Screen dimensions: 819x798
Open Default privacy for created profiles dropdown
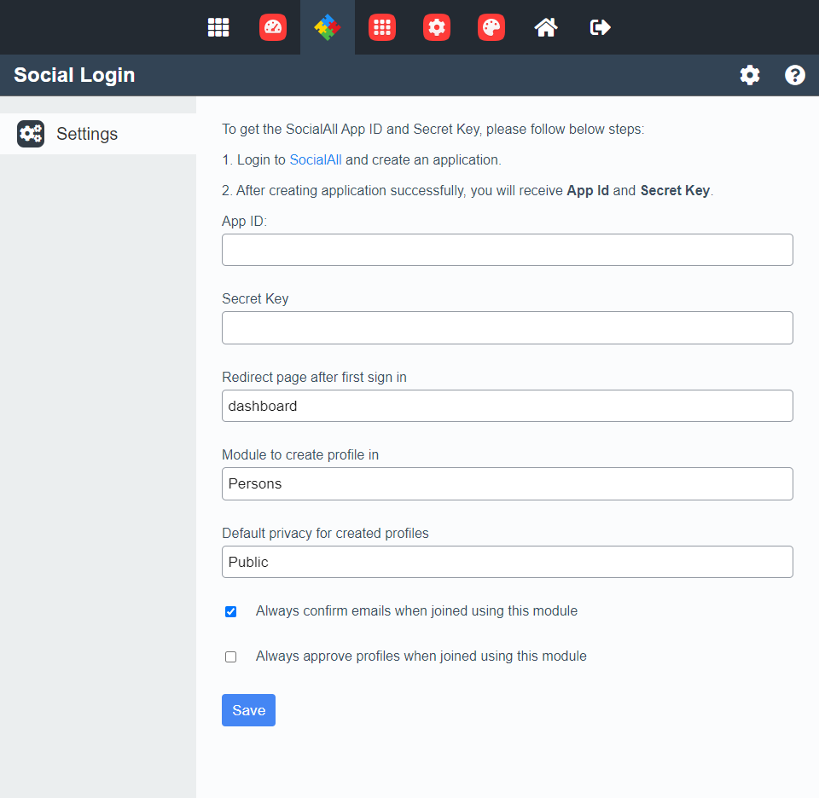(507, 562)
